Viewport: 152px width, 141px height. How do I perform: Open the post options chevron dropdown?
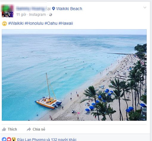point(145,7)
